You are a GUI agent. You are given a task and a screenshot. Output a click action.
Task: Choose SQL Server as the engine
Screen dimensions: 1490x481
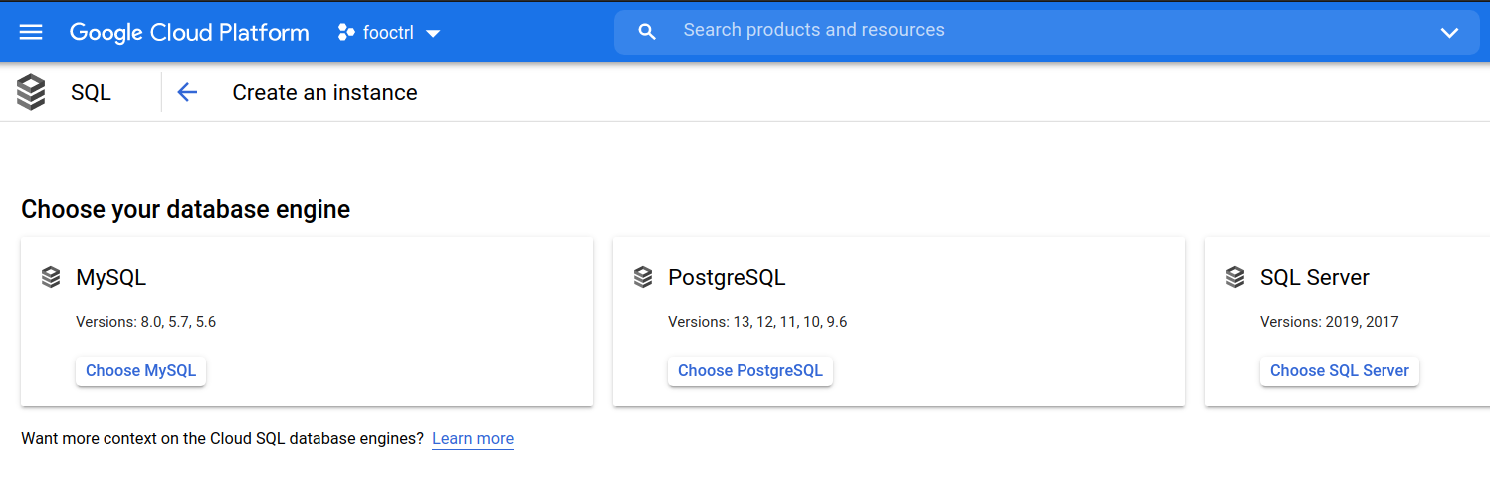[1340, 370]
